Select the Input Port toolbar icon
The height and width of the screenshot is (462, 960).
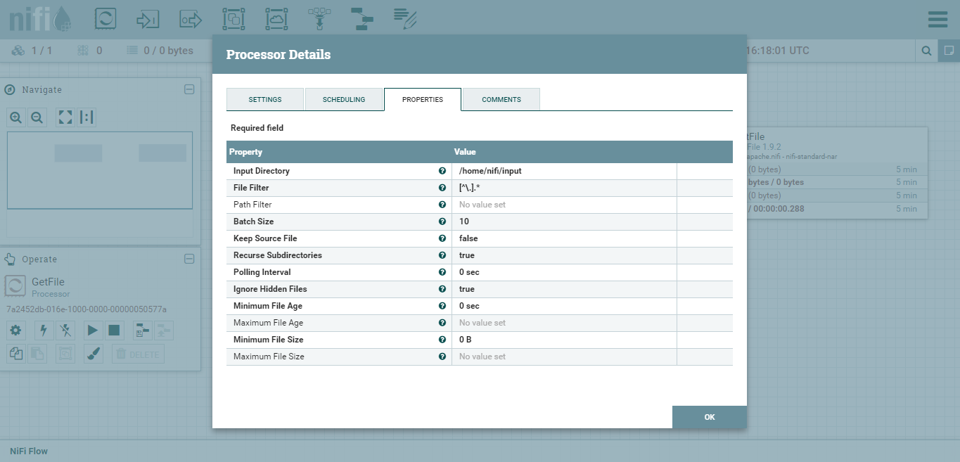pyautogui.click(x=148, y=19)
